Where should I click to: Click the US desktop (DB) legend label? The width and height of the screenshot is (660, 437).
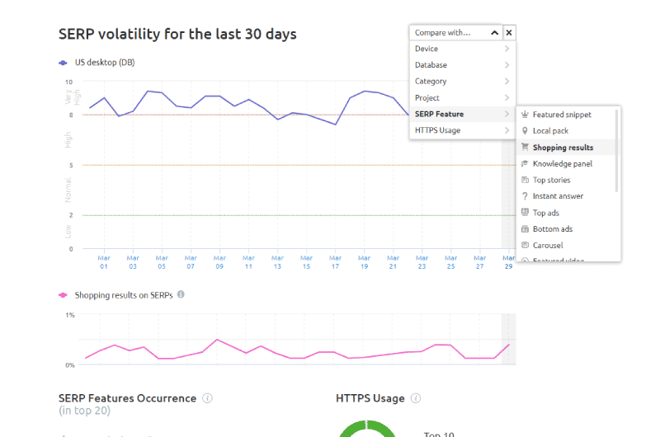(105, 62)
